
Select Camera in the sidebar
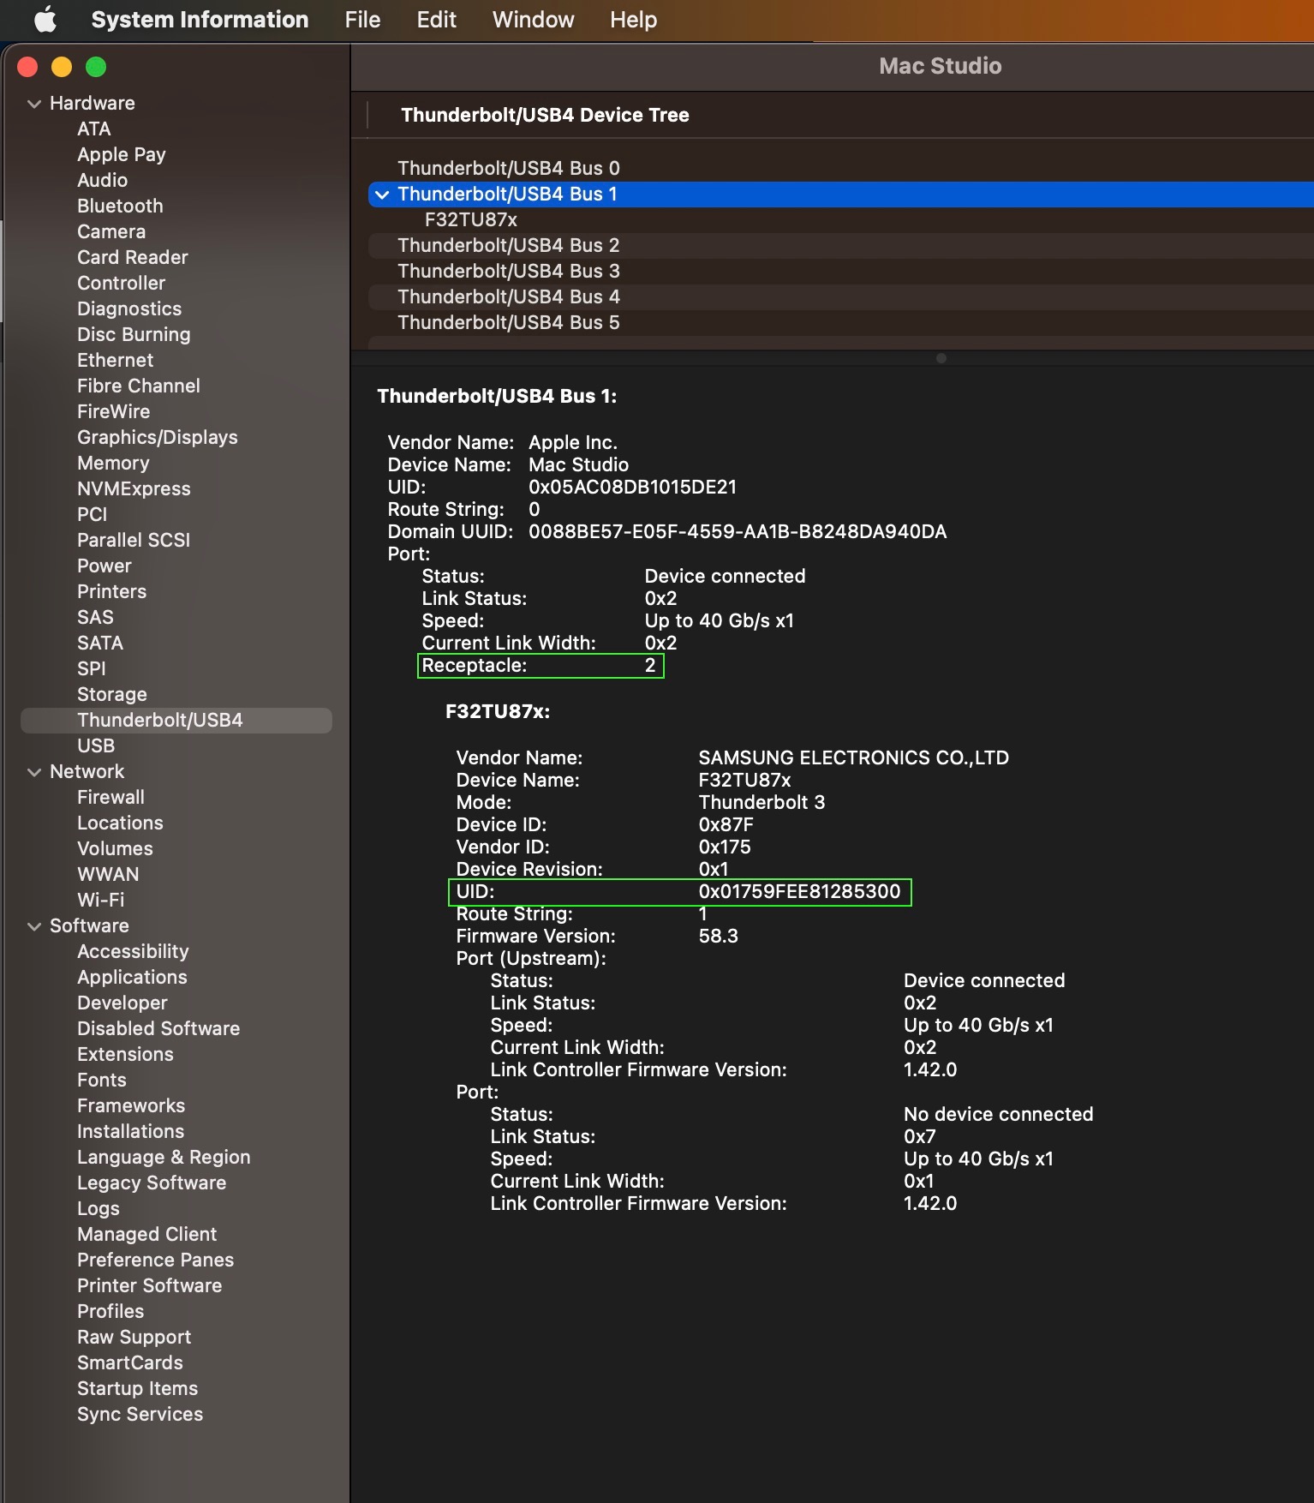coord(111,231)
